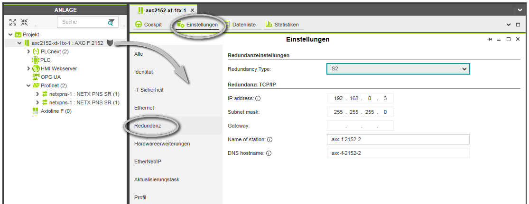Switch to the Cockpit tab
Image resolution: width=529 pixels, height=204 pixels.
[148, 25]
